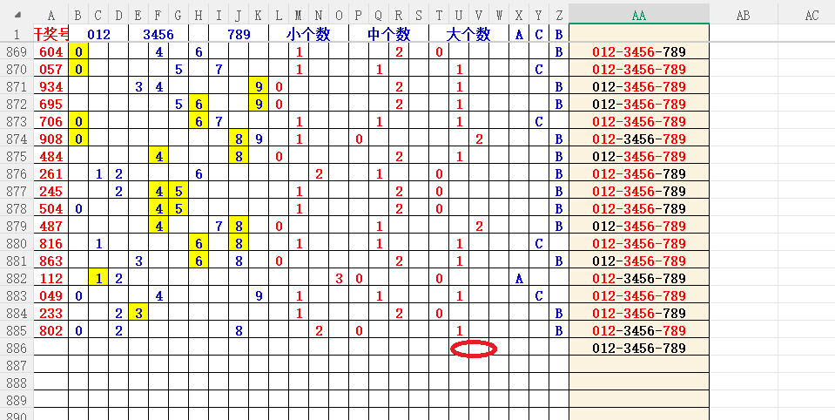
Task: Click the column O header letter
Action: point(339,16)
